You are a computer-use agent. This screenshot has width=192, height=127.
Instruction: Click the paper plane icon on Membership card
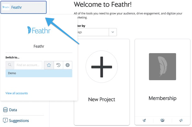pos(144,120)
